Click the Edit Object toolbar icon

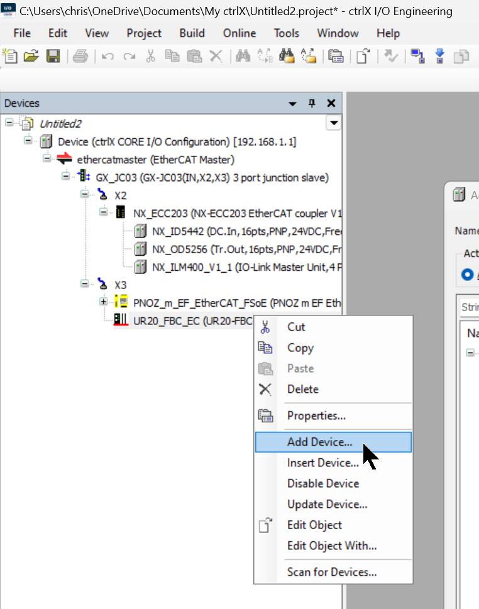pos(363,57)
